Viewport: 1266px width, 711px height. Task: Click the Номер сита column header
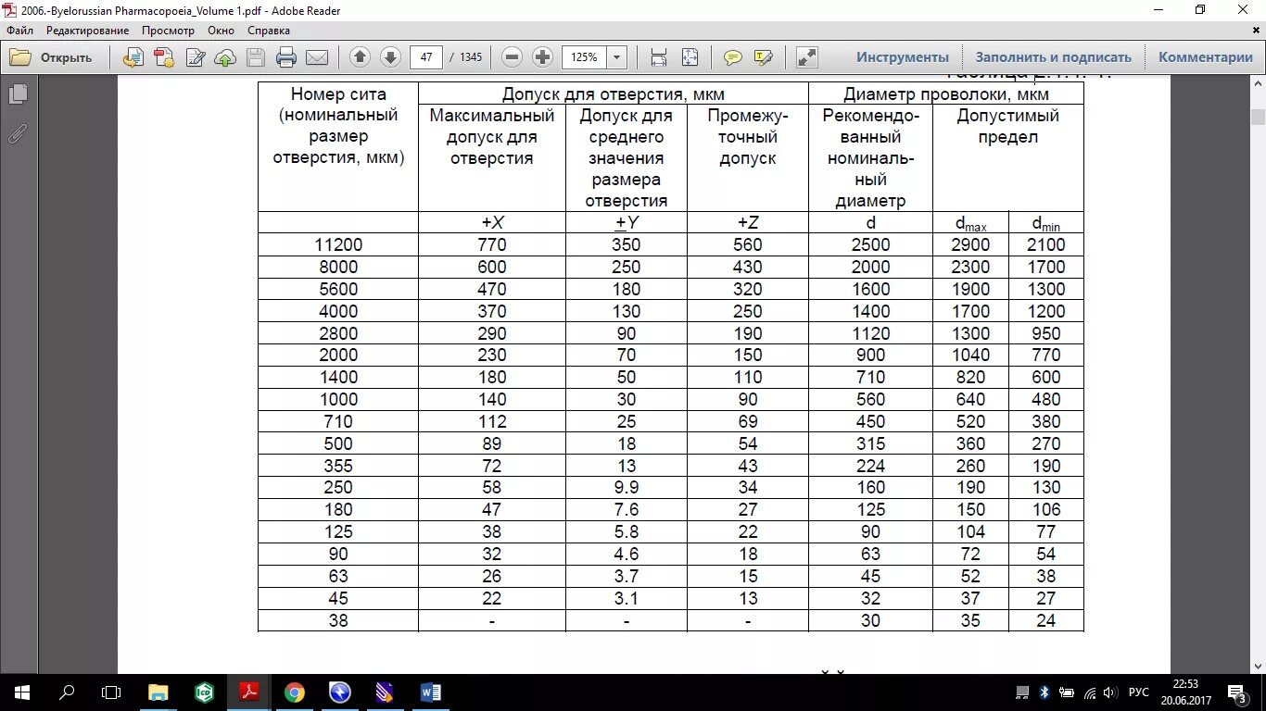338,126
